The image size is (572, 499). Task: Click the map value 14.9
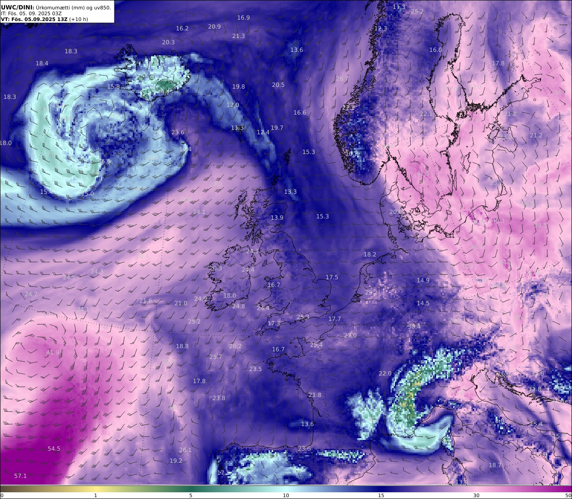point(423,281)
